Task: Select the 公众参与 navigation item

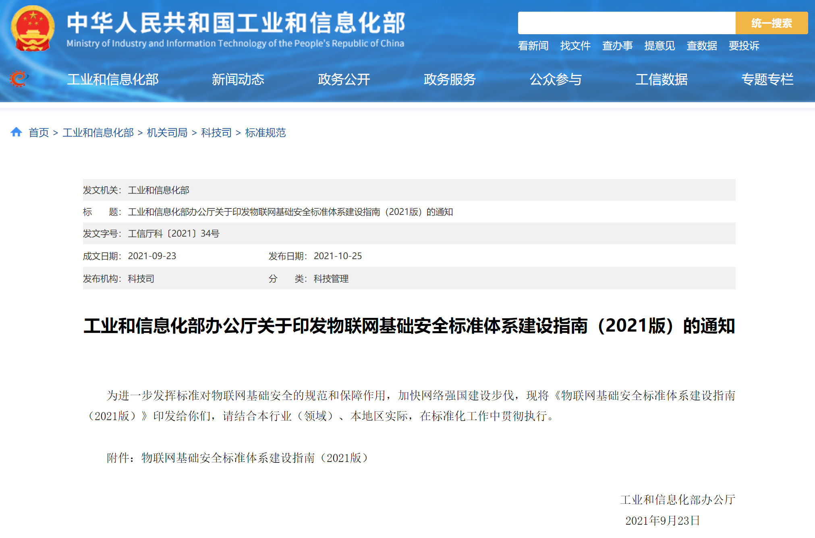Action: click(x=556, y=79)
